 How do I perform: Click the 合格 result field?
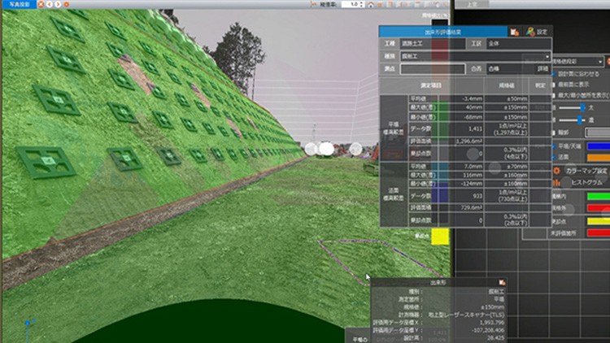click(x=511, y=69)
